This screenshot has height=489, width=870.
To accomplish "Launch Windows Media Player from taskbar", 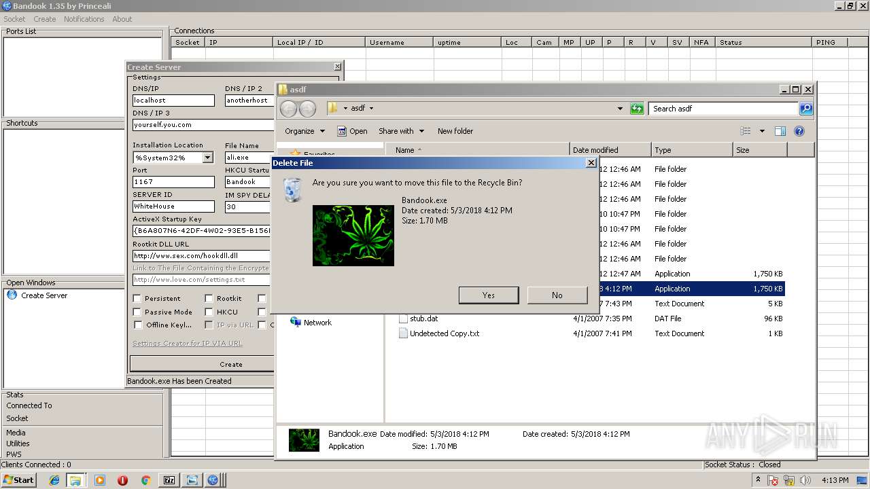I will [100, 480].
